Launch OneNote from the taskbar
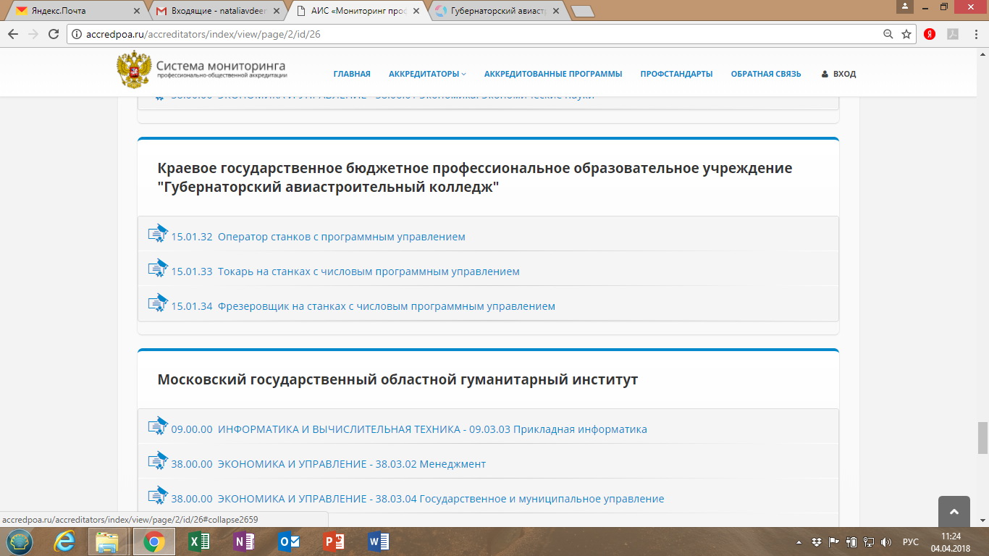 pyautogui.click(x=243, y=542)
